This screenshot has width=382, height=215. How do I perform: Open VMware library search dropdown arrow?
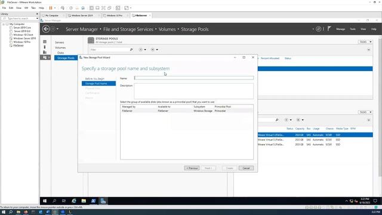[x=37, y=19]
